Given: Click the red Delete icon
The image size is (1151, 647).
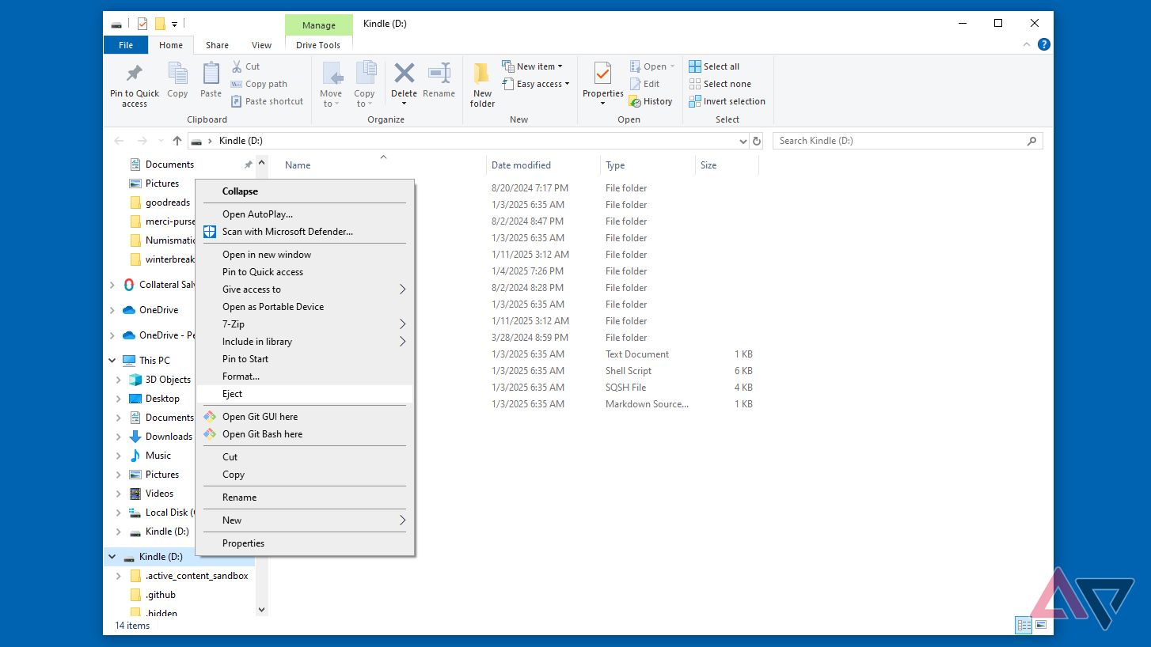Looking at the screenshot, I should (404, 74).
